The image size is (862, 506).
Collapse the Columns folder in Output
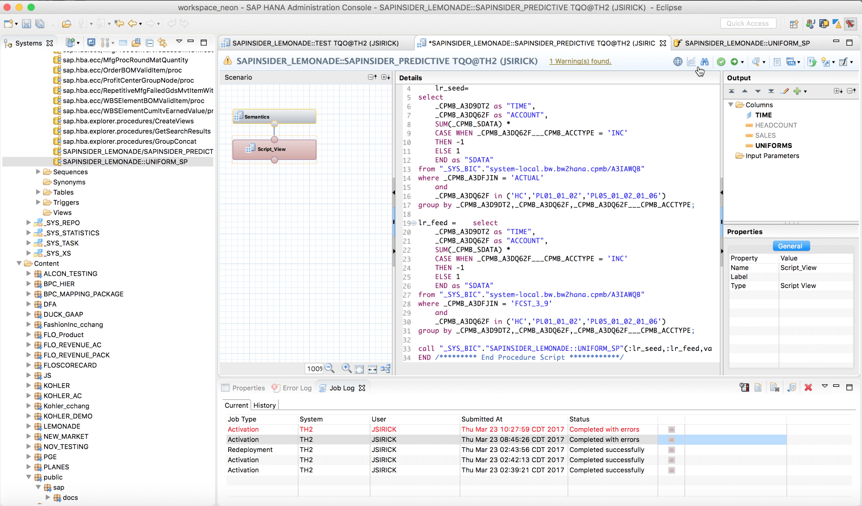731,105
